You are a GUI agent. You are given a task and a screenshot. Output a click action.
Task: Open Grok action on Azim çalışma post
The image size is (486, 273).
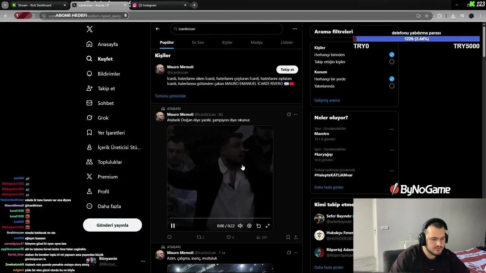[289, 253]
